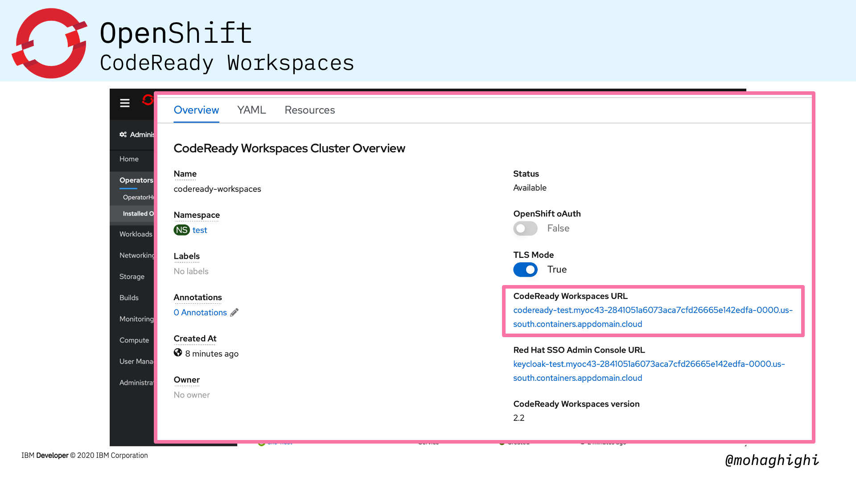The image size is (856, 481).
Task: Click the Created At field heading
Action: point(195,338)
